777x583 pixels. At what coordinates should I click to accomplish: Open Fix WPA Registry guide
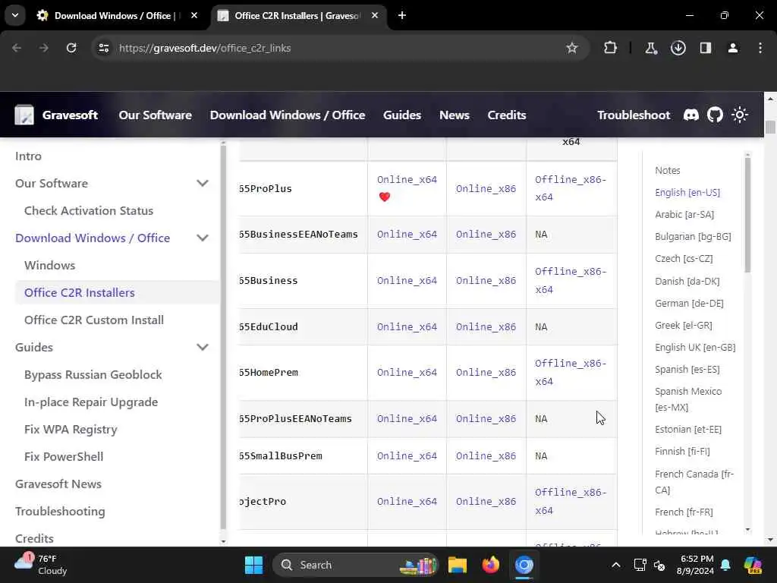point(71,430)
